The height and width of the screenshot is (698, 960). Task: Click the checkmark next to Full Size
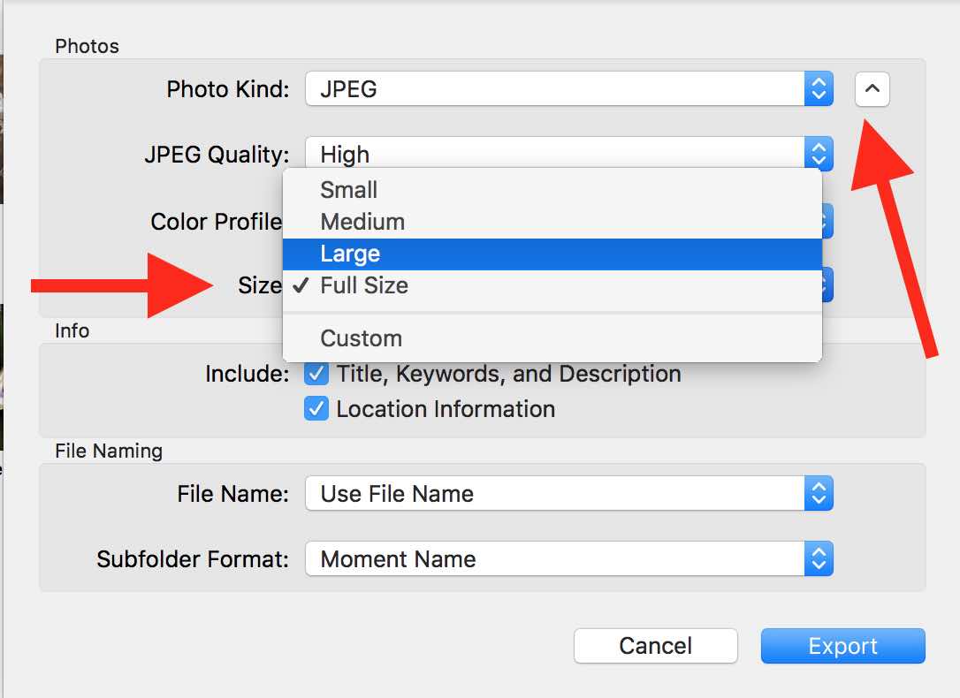tap(301, 285)
